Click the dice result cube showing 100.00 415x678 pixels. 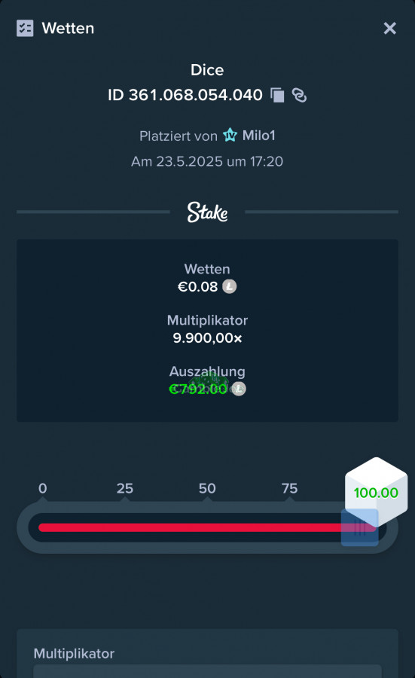(376, 492)
